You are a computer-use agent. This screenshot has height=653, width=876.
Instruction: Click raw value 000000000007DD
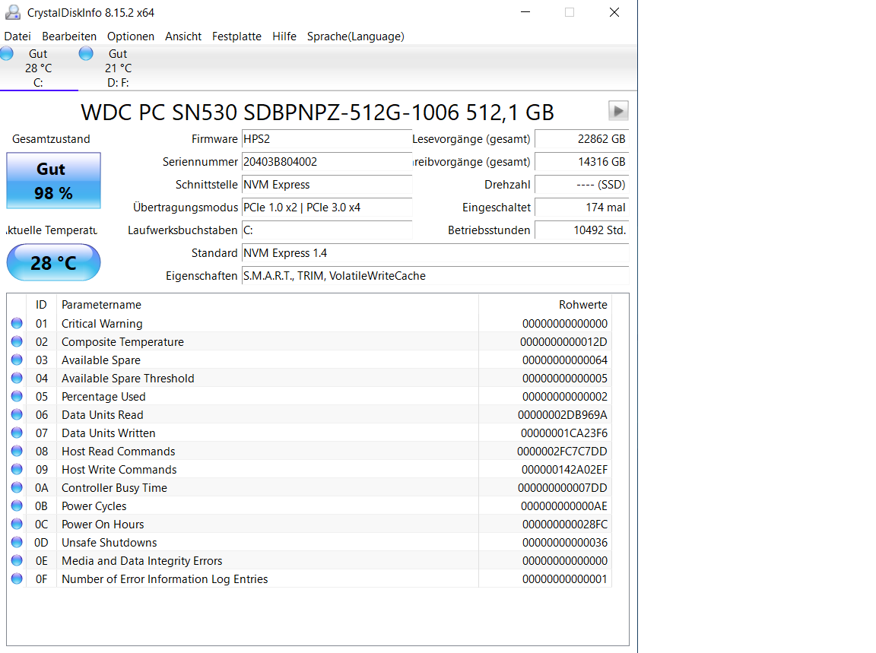(x=562, y=487)
